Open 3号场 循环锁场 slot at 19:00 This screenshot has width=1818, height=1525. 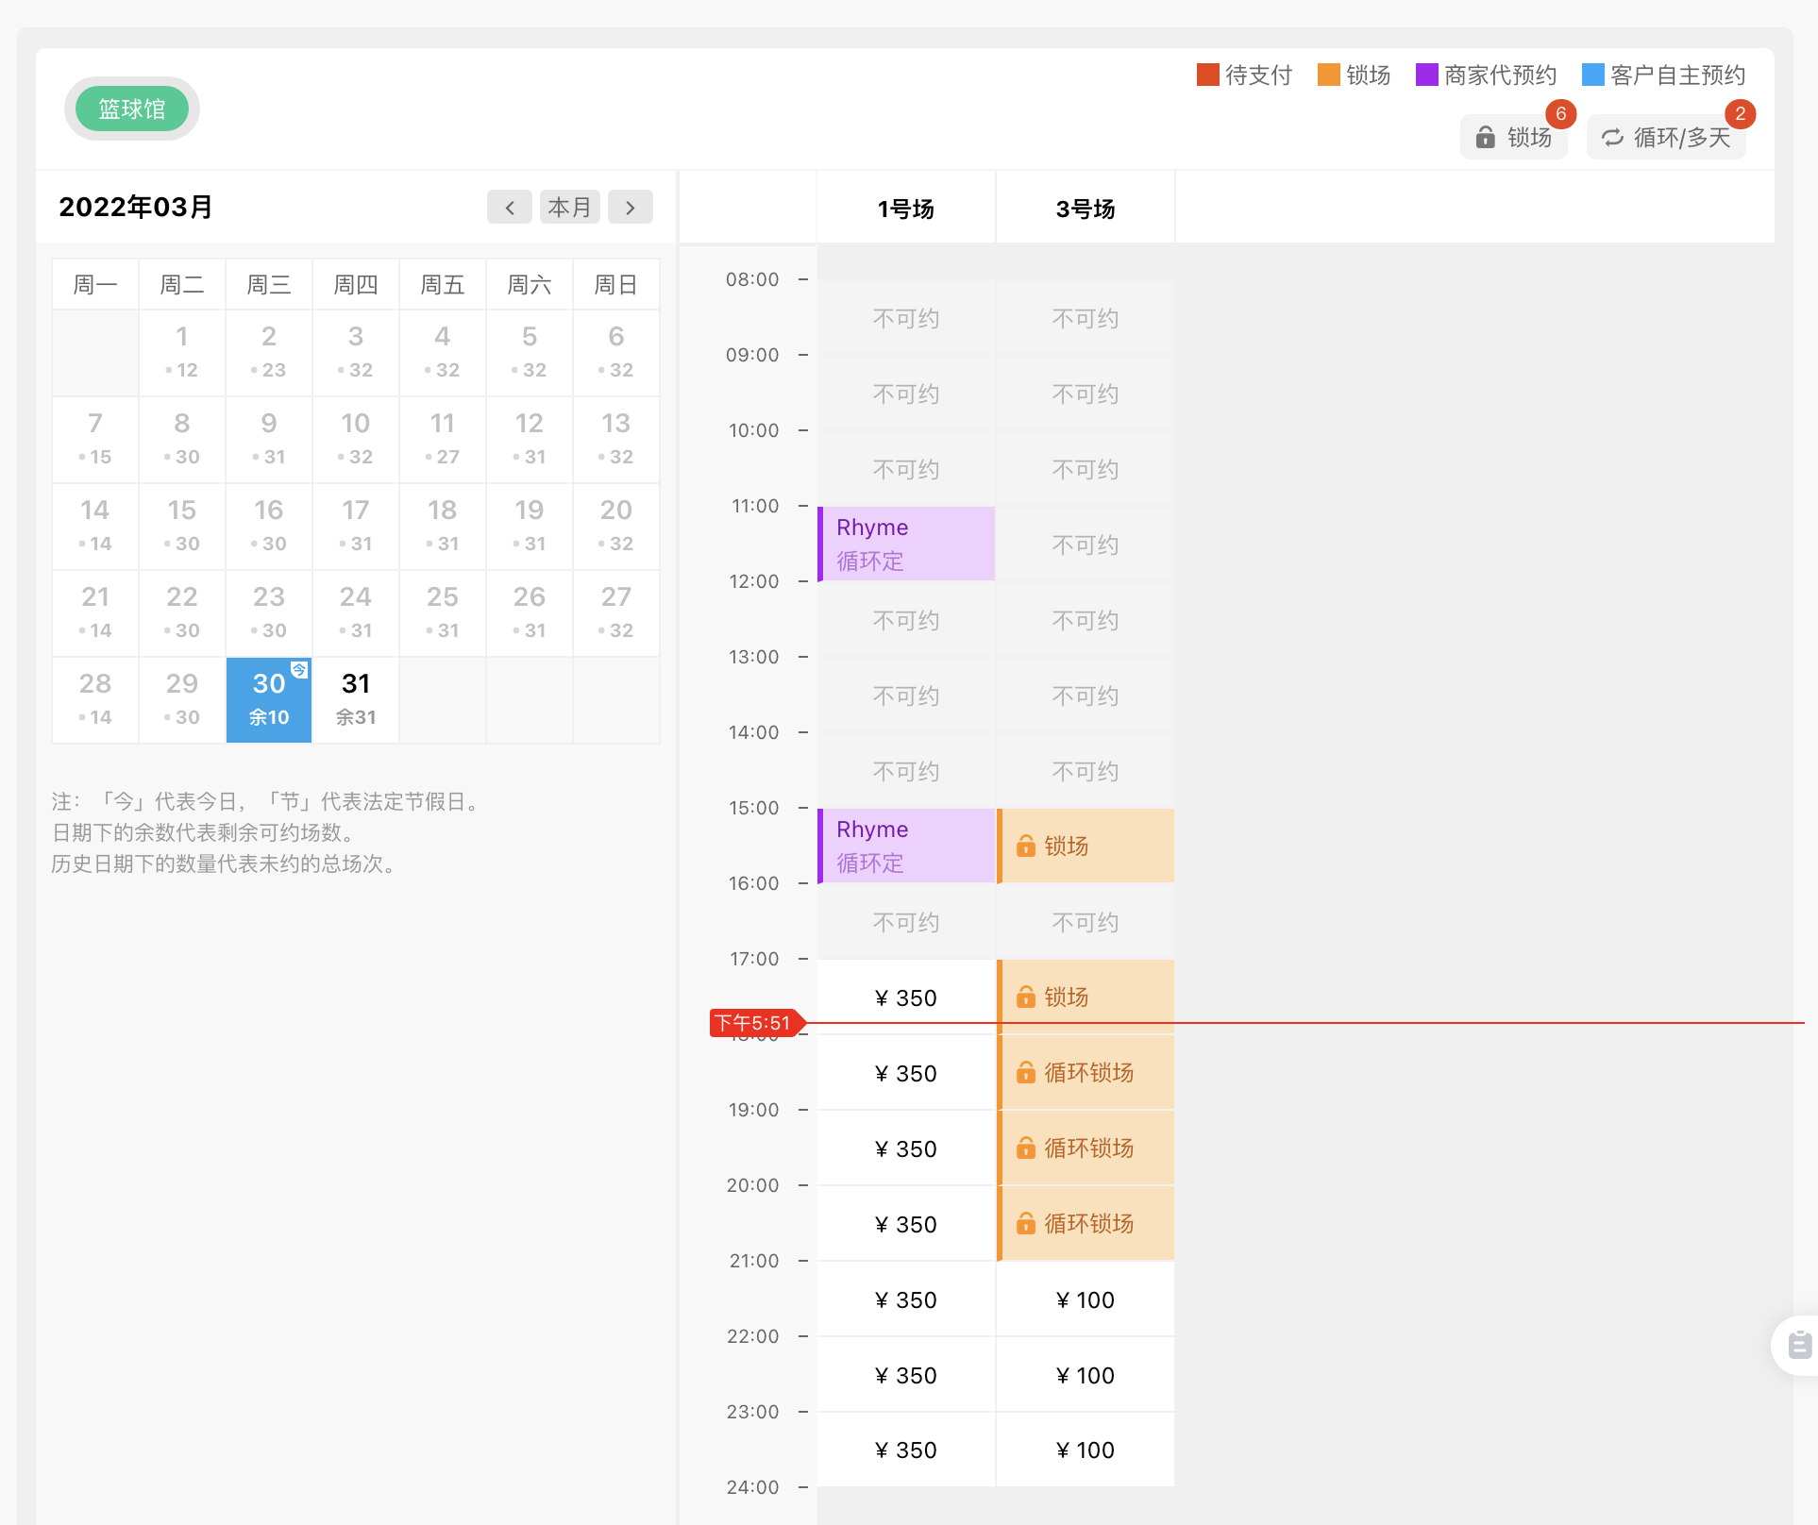coord(1086,1148)
